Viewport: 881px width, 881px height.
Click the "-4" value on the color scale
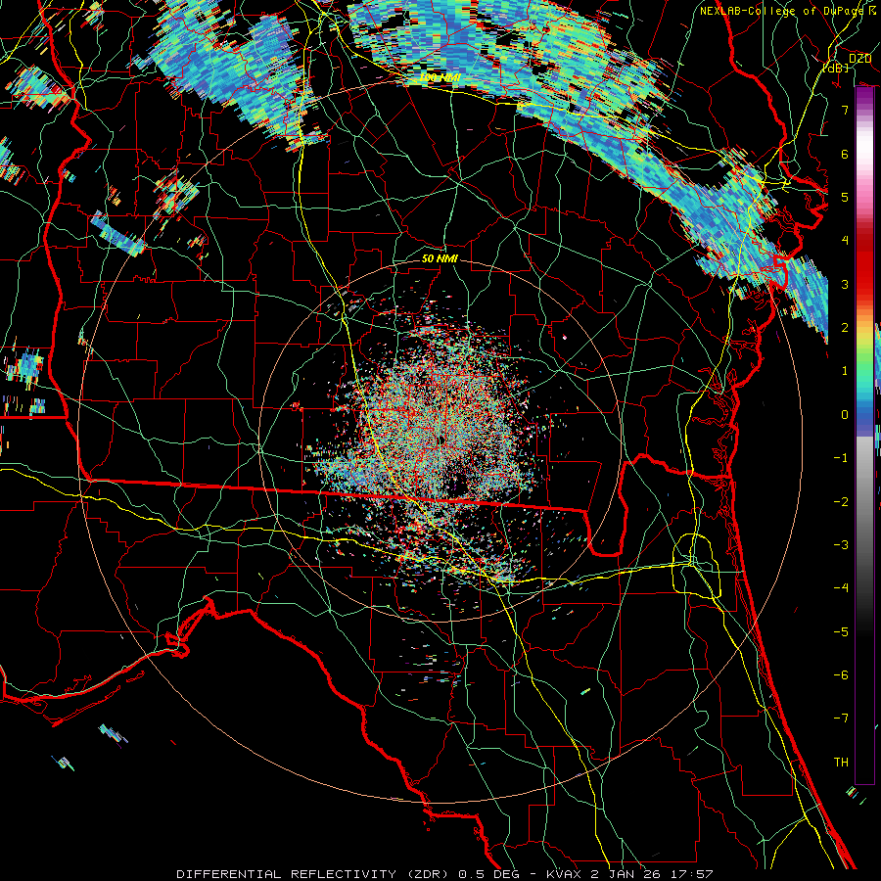click(x=841, y=588)
